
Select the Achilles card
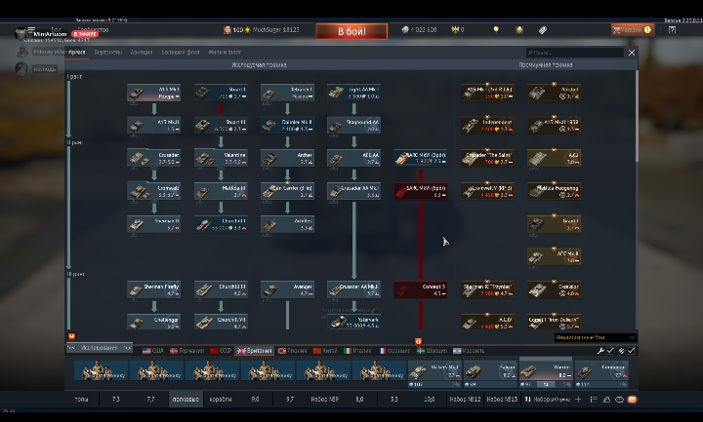click(287, 224)
